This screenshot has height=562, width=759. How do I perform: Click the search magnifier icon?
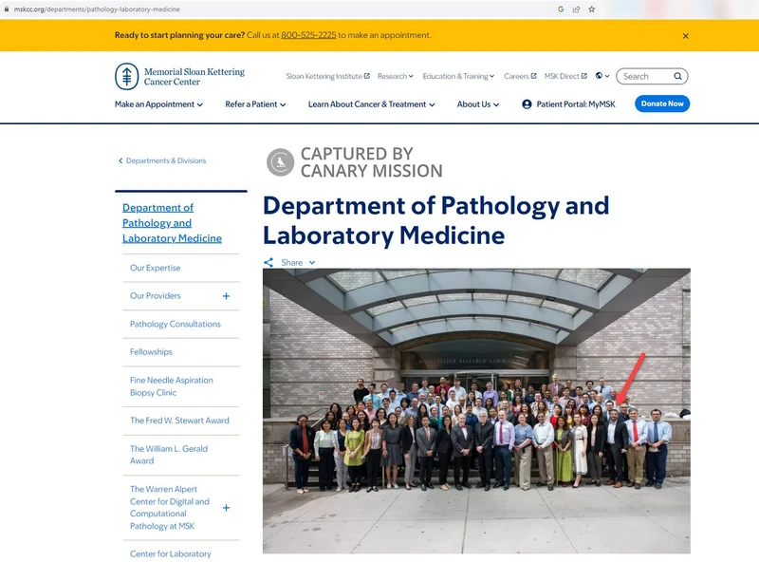677,77
